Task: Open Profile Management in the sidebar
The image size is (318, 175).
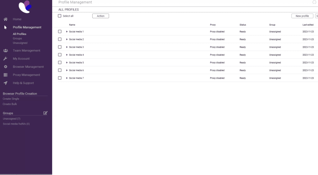Action: [x=27, y=27]
